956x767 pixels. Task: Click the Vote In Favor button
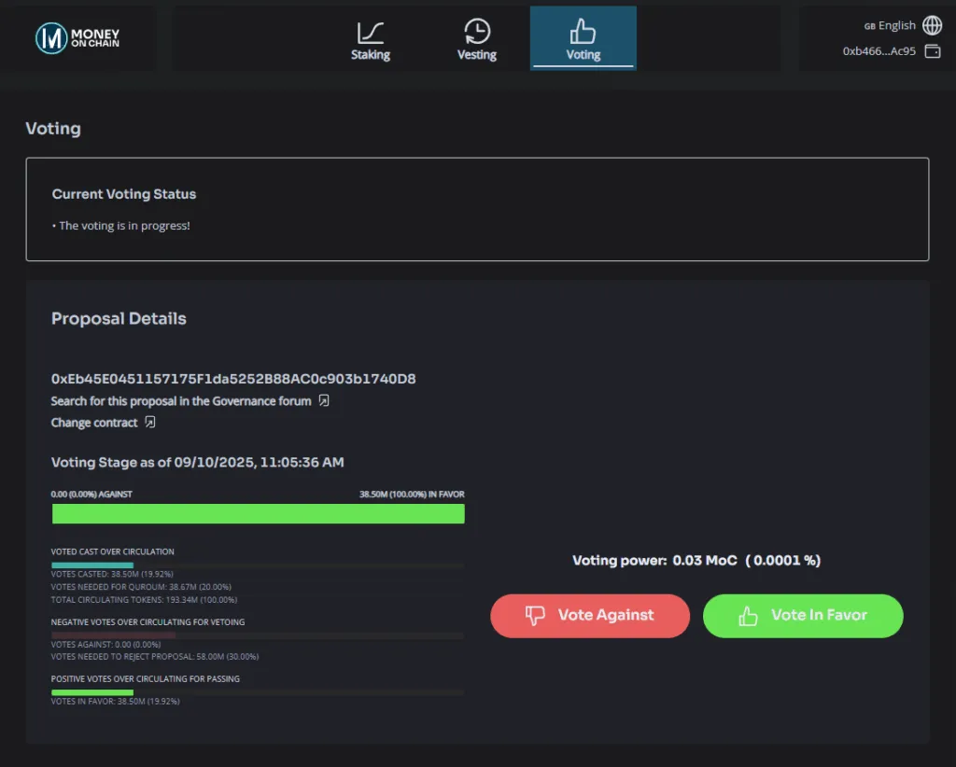[802, 615]
